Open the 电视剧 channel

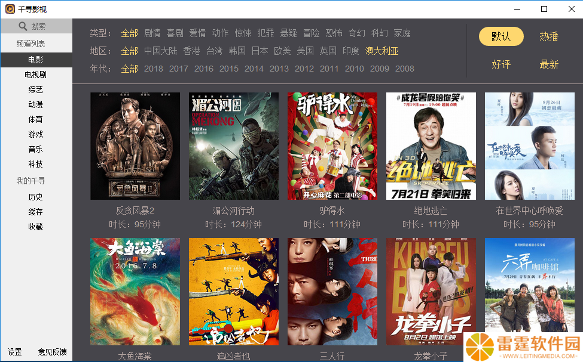[36, 75]
